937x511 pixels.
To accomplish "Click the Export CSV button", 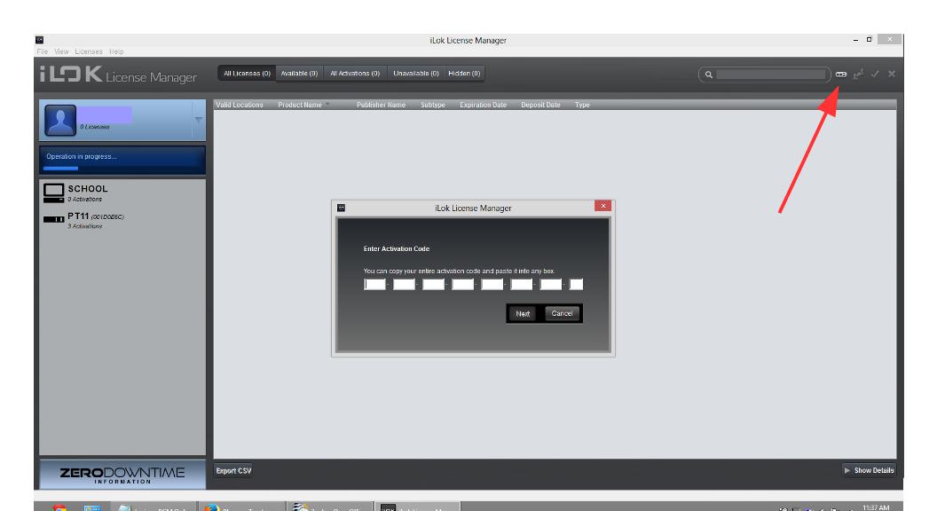I will coord(233,471).
